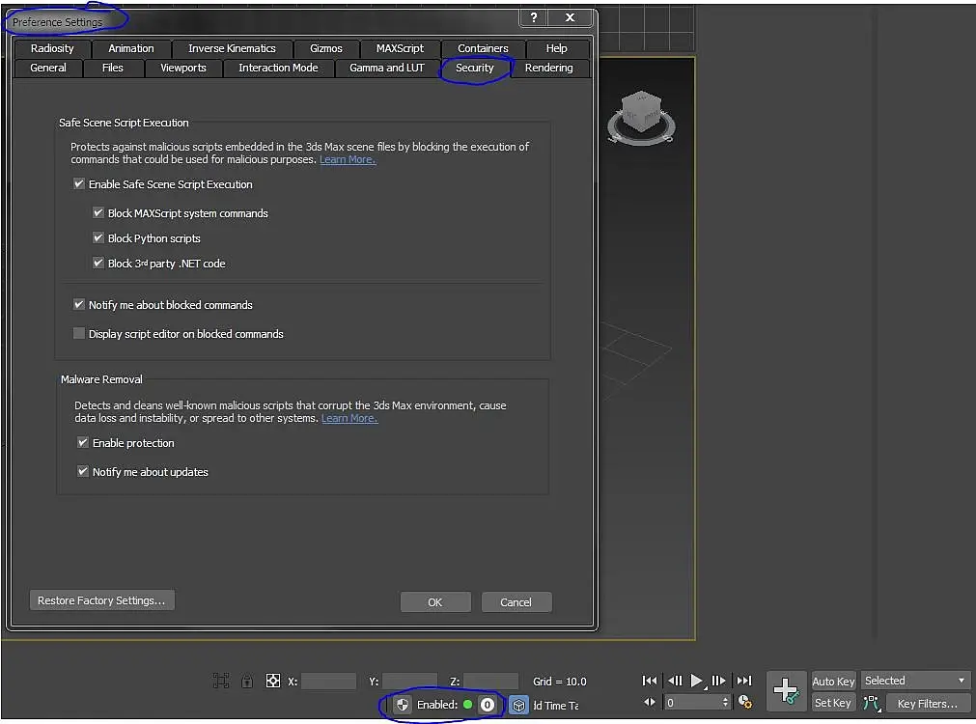This screenshot has height=724, width=976.
Task: Open the MAXScript preferences tab
Action: pos(400,48)
